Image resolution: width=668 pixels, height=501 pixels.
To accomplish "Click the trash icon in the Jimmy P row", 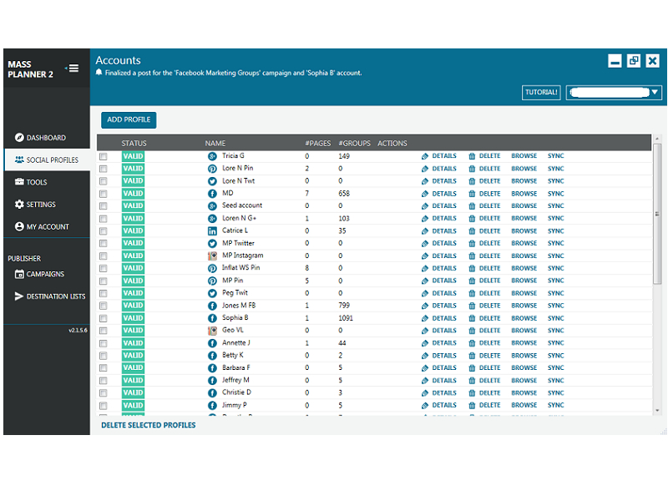I will click(472, 406).
